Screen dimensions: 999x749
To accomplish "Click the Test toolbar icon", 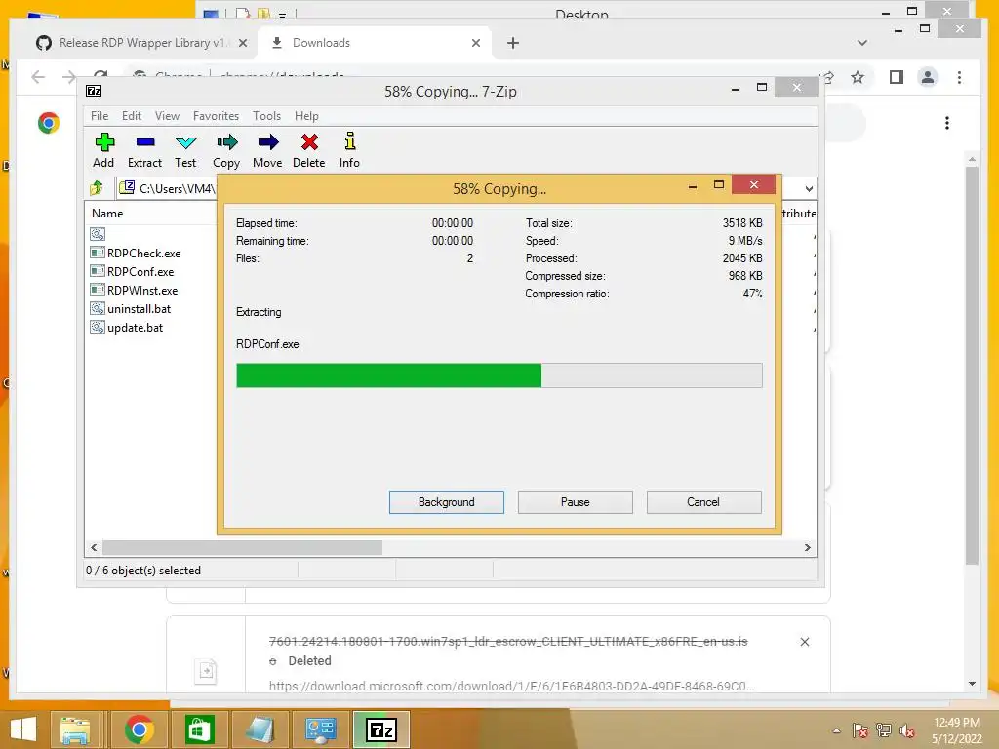I will click(x=185, y=150).
